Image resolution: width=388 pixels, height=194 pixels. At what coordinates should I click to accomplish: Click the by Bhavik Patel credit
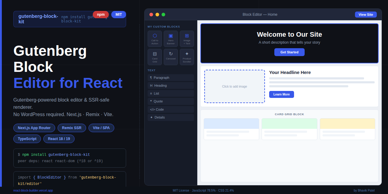[x=364, y=190]
